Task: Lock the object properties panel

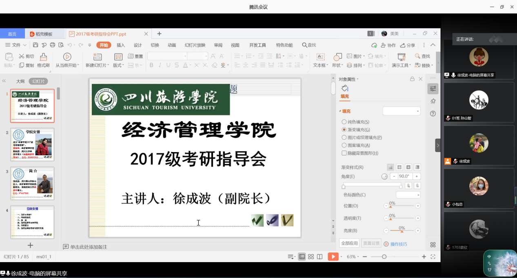Action: (x=412, y=79)
